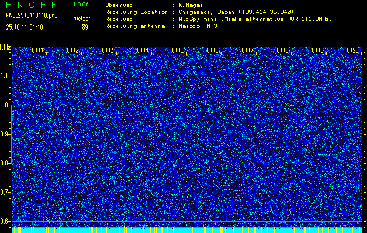
Task: Click the yellow meteor label
Action: click(81, 19)
